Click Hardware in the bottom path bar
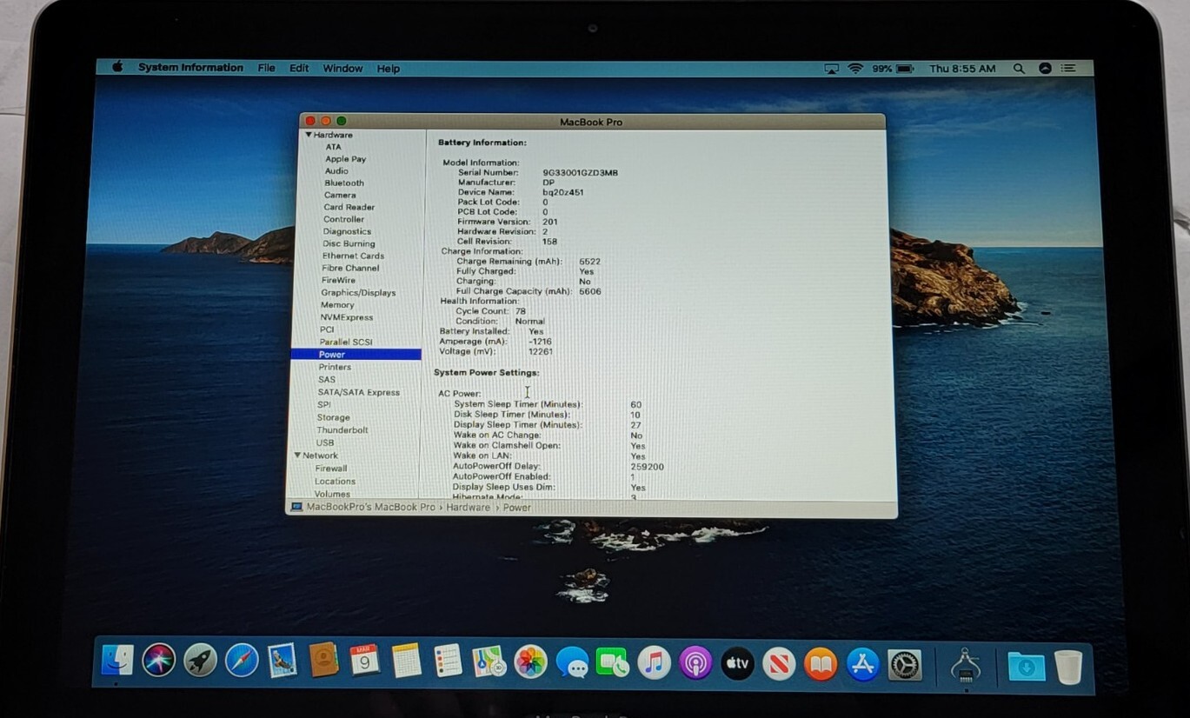Screen dimensions: 1190x718 [x=468, y=508]
